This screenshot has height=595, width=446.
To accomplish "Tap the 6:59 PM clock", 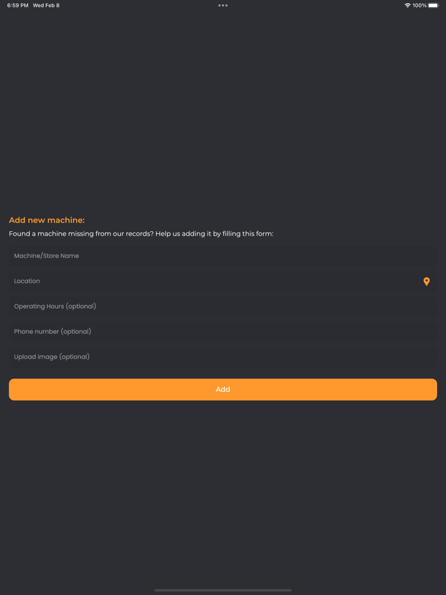I will point(18,6).
